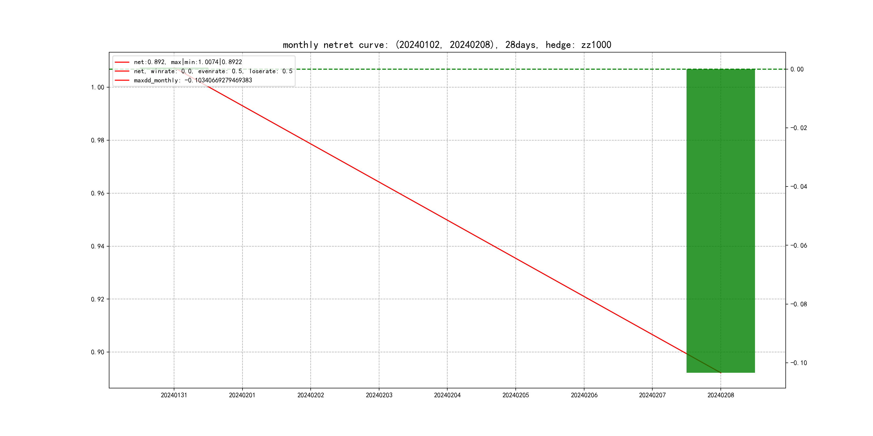The height and width of the screenshot is (436, 873).
Task: Click the red line sample beside net:0.892
Action: point(122,62)
